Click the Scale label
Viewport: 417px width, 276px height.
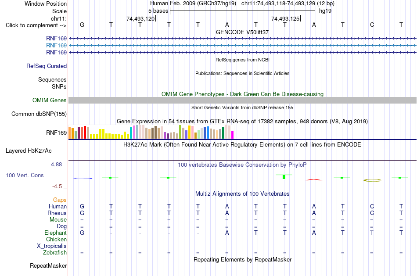60,11
